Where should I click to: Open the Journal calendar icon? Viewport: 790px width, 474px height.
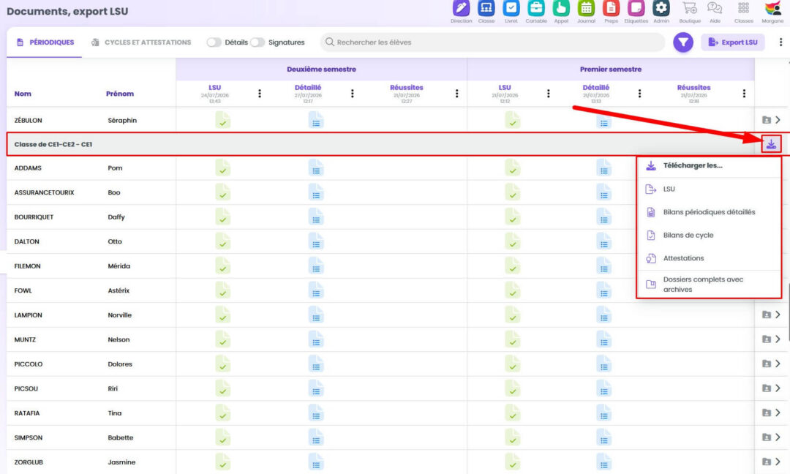pos(586,8)
